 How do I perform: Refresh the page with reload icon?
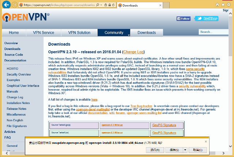[x=113, y=5]
